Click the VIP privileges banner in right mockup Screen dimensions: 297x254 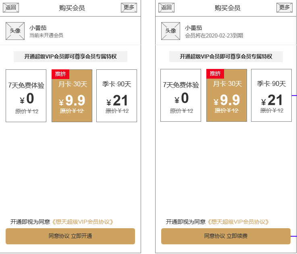pos(226,56)
